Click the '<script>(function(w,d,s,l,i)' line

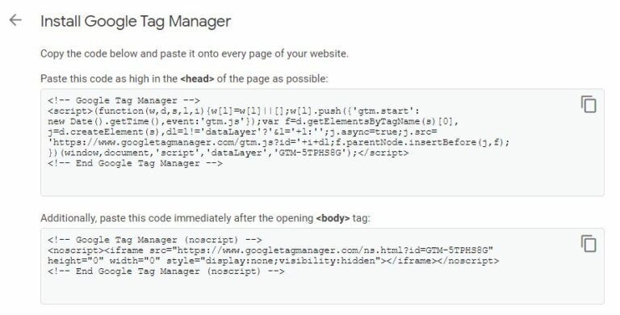(233, 111)
